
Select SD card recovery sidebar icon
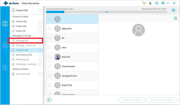[5, 46]
